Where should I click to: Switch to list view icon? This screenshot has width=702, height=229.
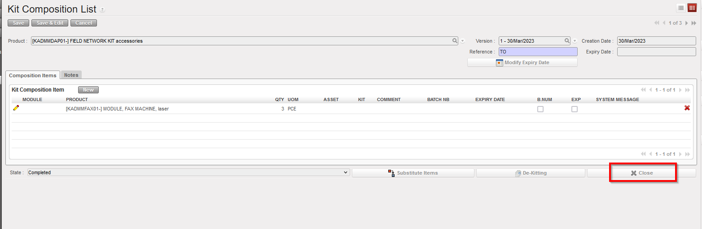pyautogui.click(x=681, y=8)
